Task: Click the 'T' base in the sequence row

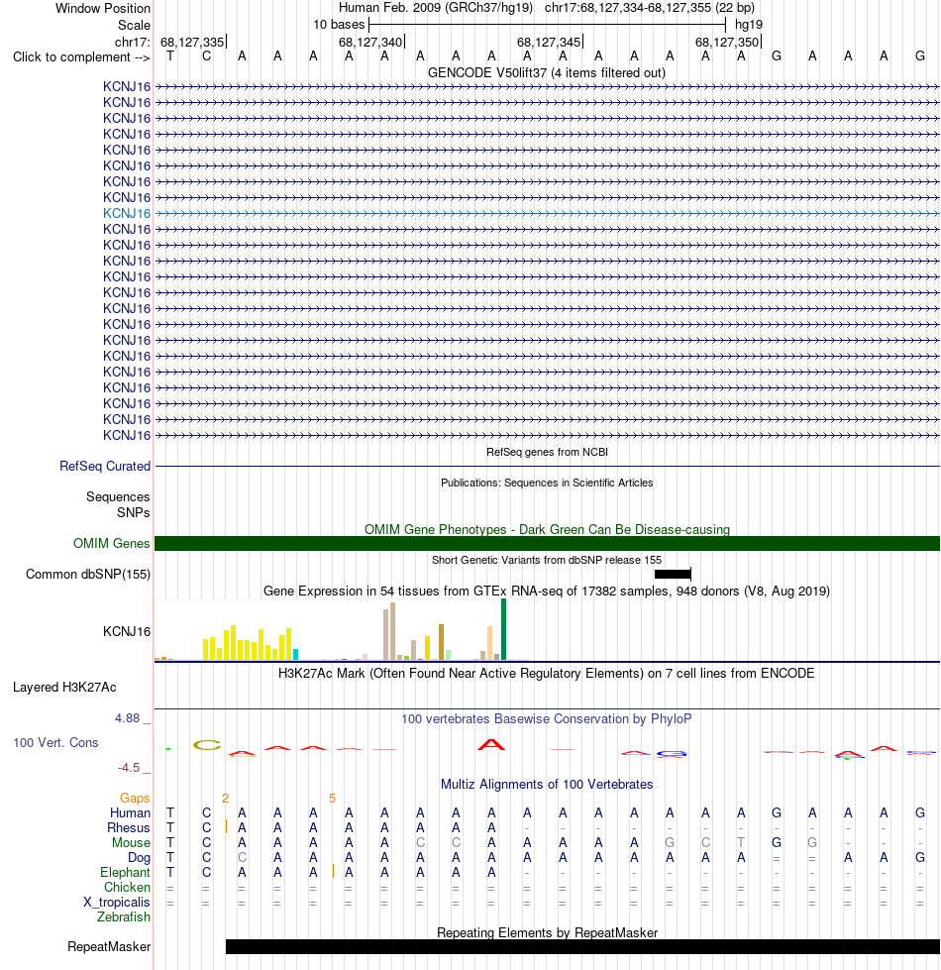Action: 170,56
